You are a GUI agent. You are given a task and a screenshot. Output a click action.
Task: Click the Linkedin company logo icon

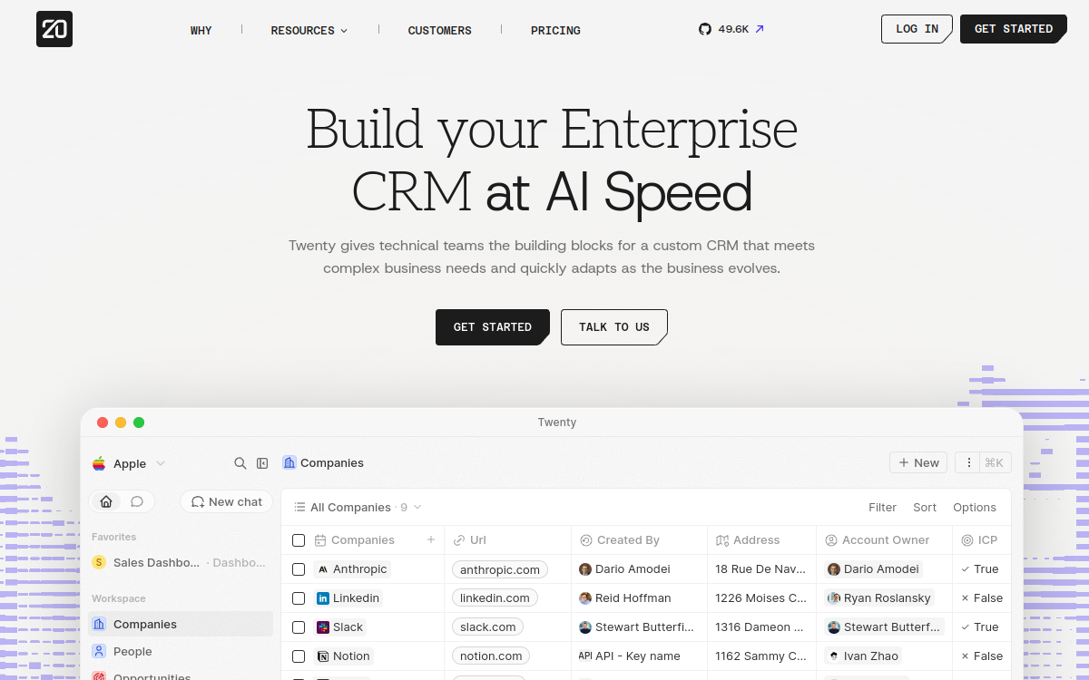pyautogui.click(x=322, y=598)
